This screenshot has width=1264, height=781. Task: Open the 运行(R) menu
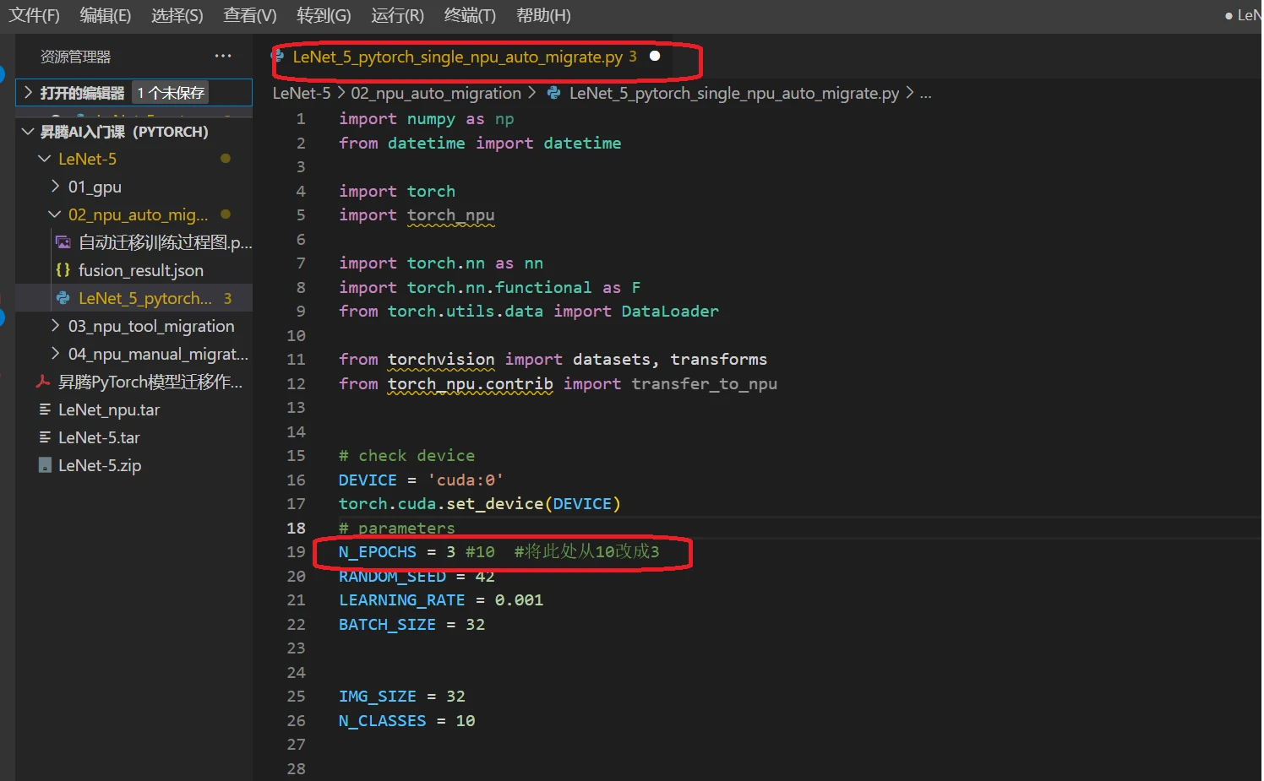(398, 15)
